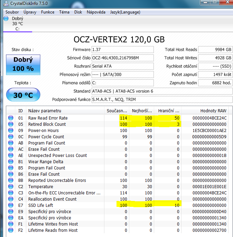Click the status icon for Wear Range Delta

(x=11, y=161)
